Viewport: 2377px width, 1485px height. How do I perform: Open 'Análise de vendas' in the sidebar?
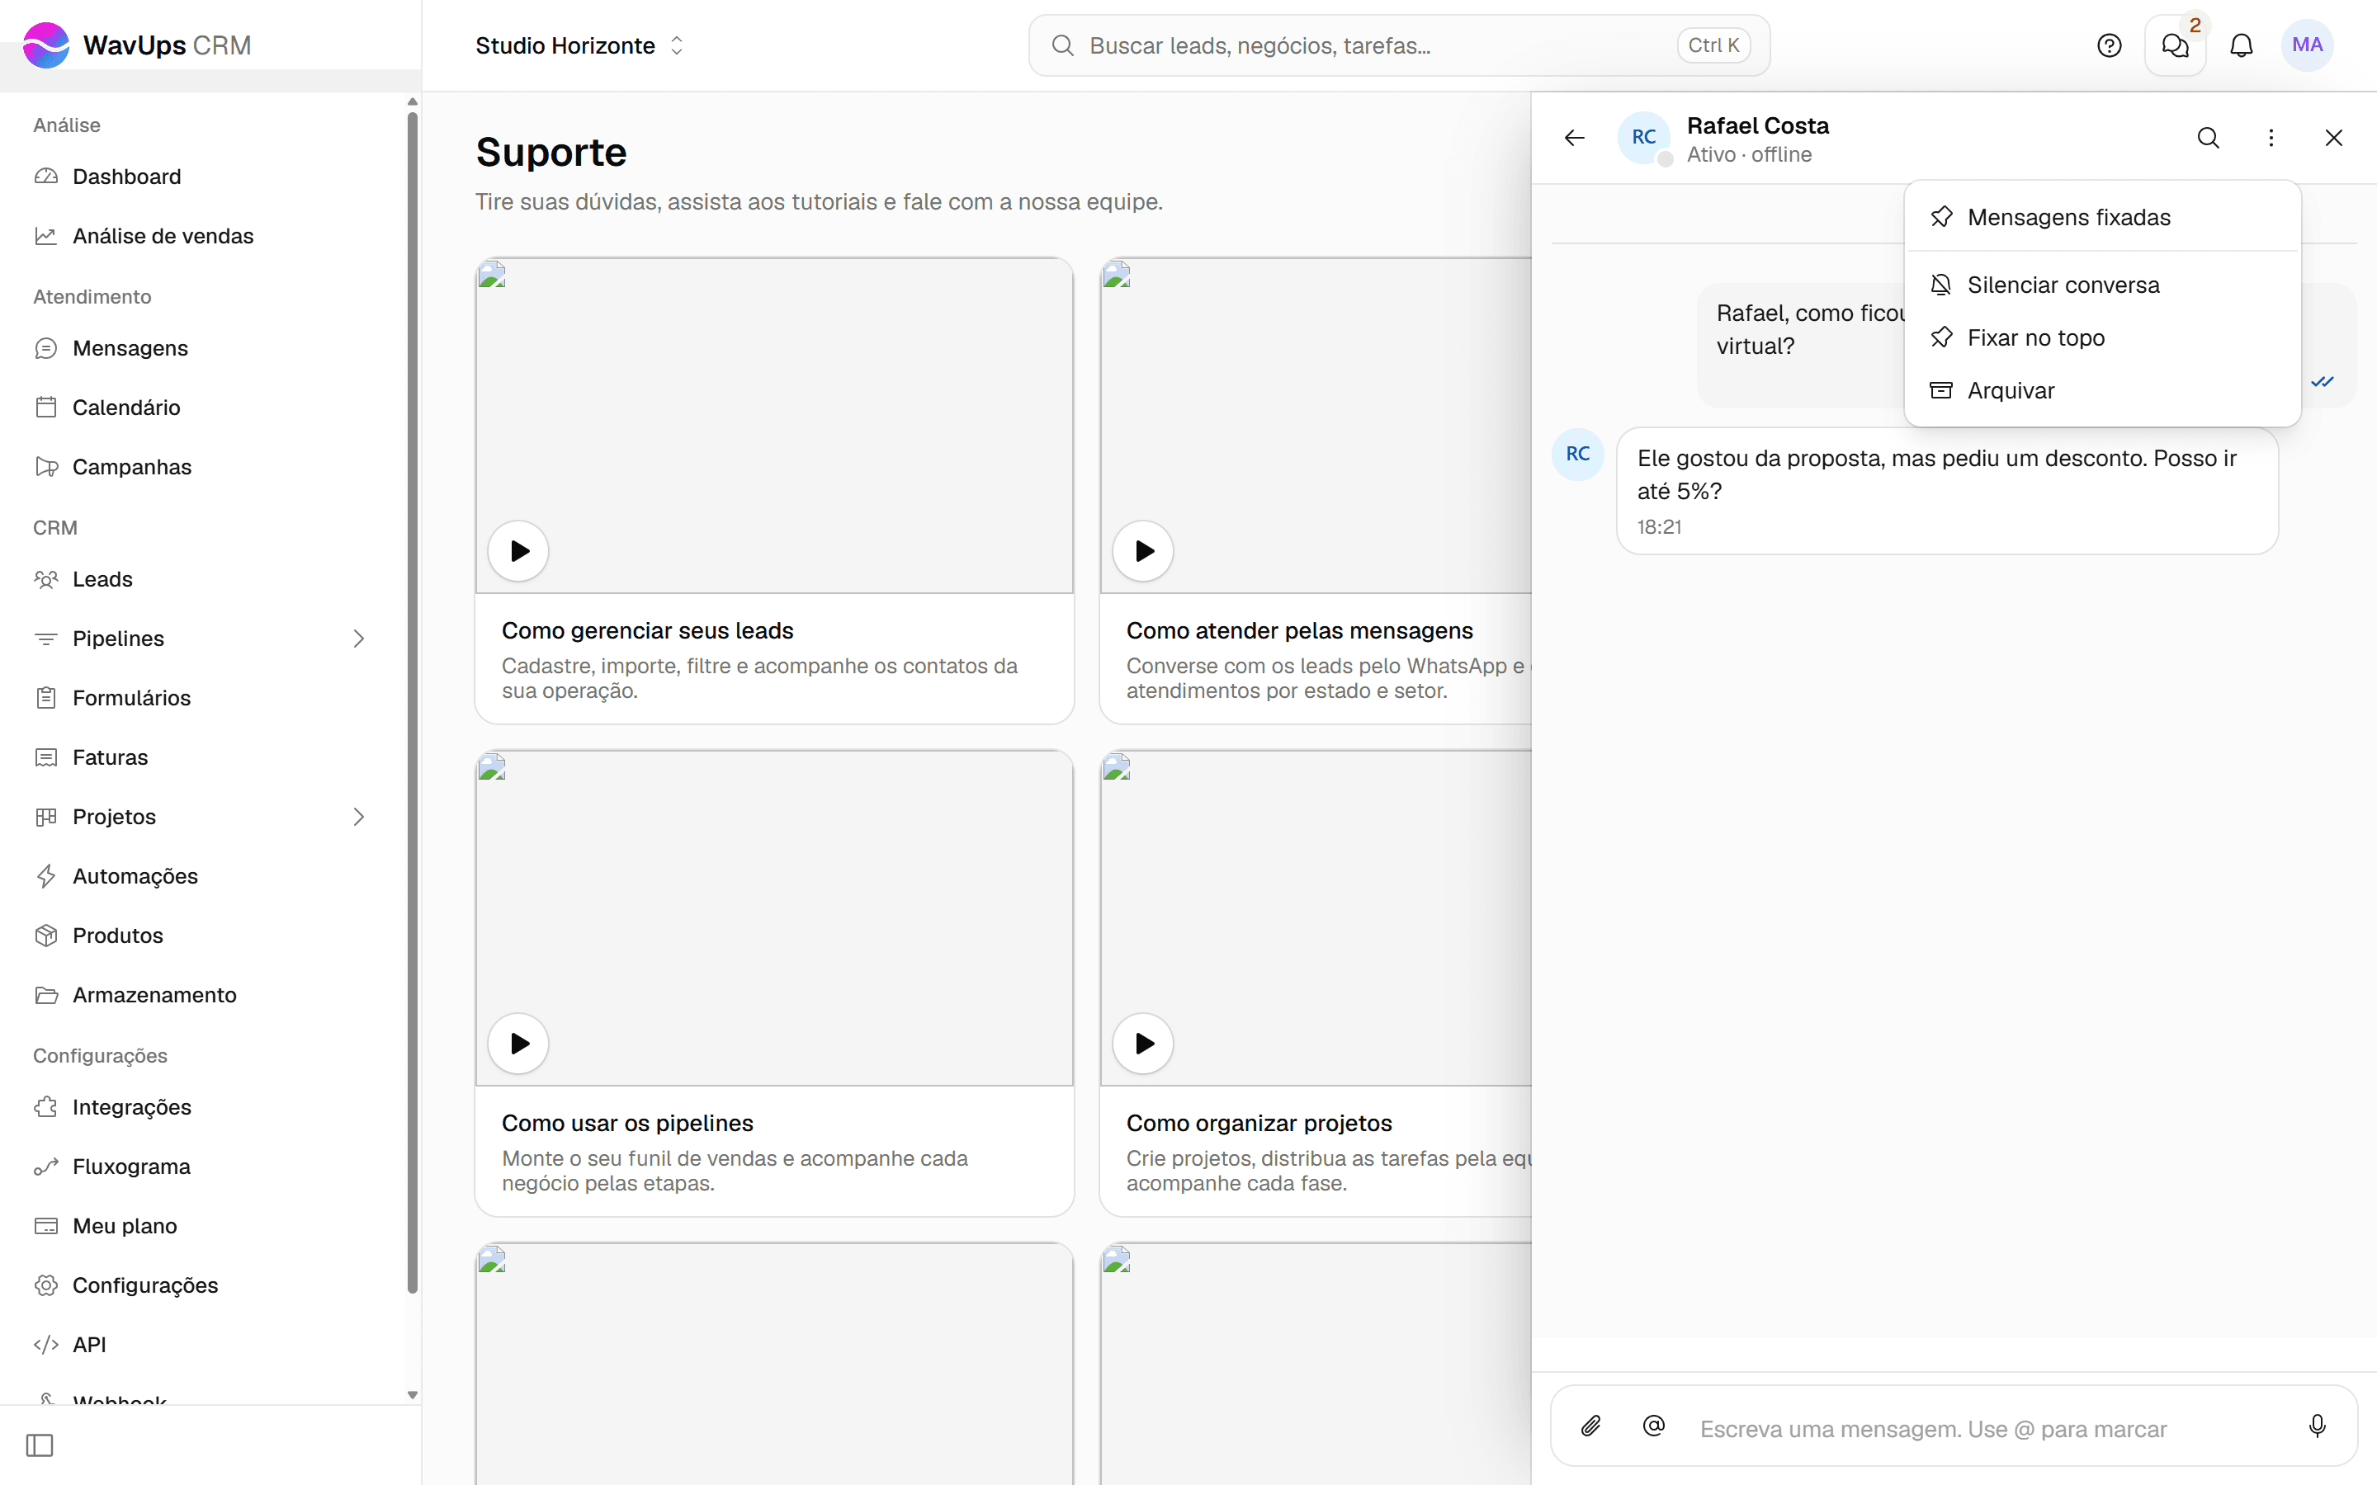coord(201,236)
